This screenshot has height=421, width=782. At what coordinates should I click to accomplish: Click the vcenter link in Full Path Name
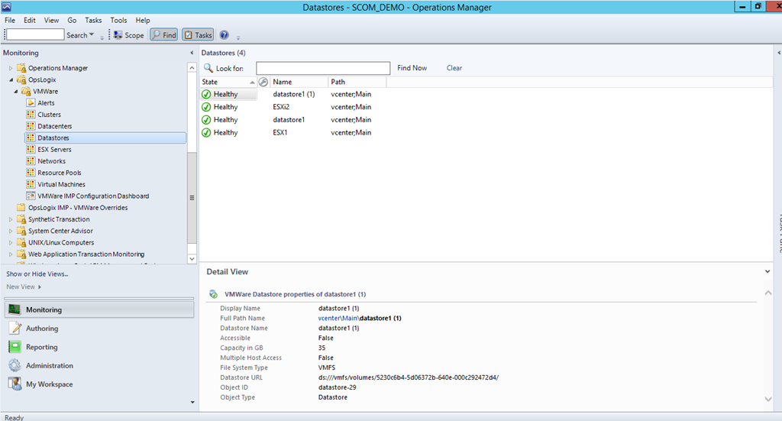point(330,318)
